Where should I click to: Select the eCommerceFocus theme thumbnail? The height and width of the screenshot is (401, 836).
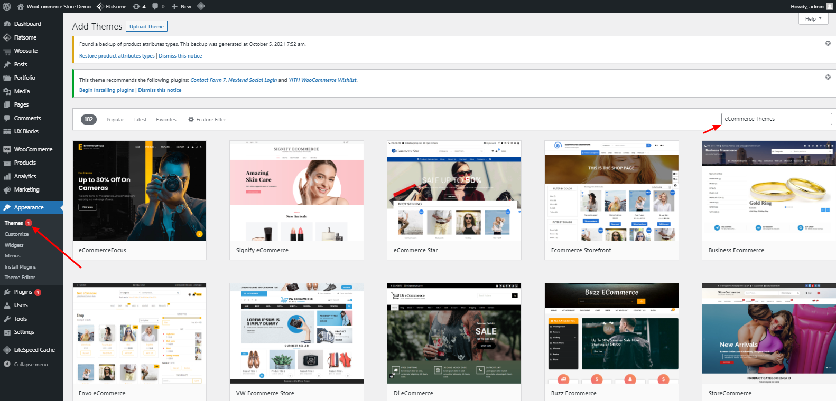(x=140, y=190)
